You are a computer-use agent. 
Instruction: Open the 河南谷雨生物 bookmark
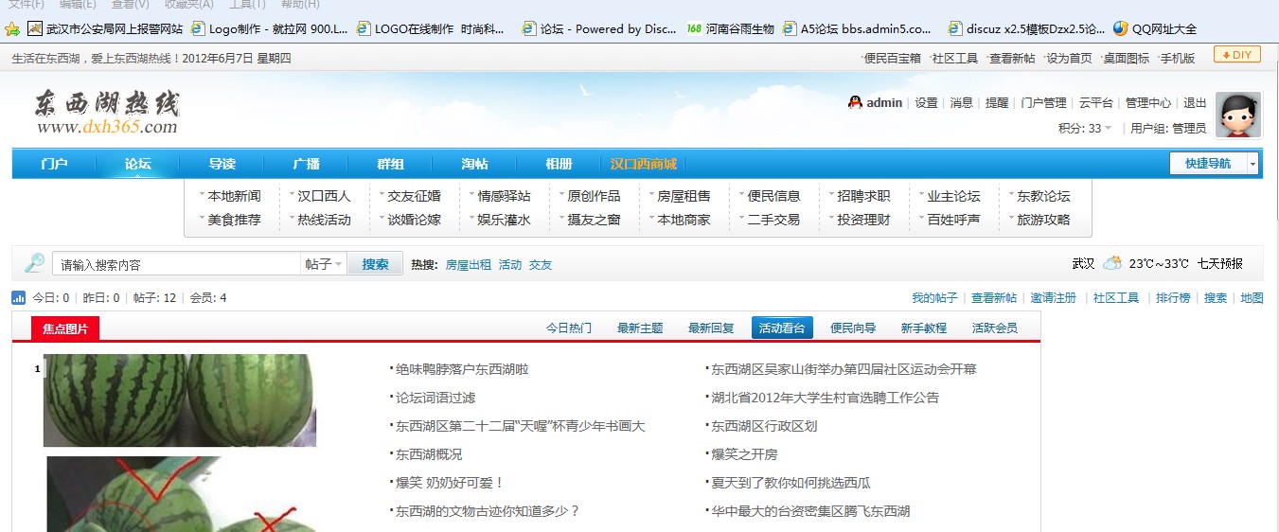pos(731,28)
